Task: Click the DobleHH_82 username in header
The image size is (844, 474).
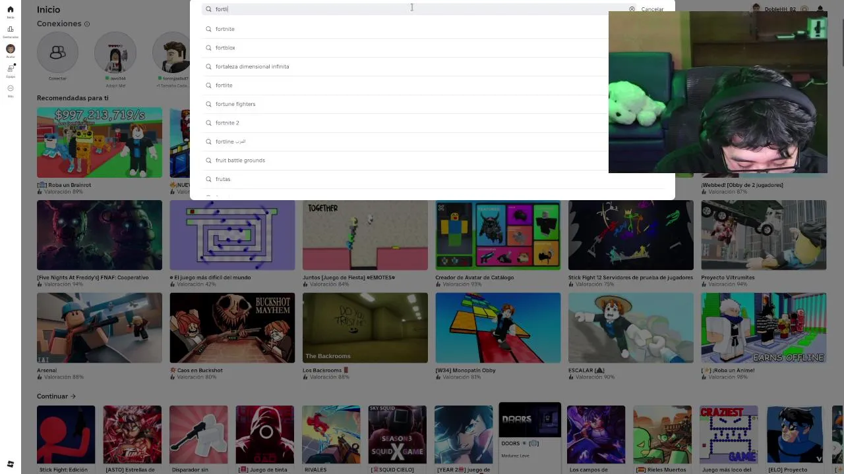Action: tap(780, 9)
